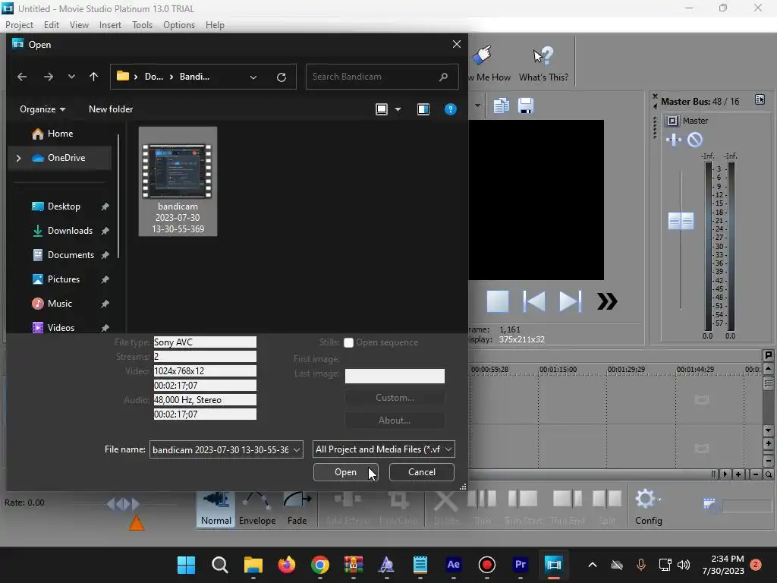The width and height of the screenshot is (777, 583).
Task: Open the Options menu
Action: 179,25
